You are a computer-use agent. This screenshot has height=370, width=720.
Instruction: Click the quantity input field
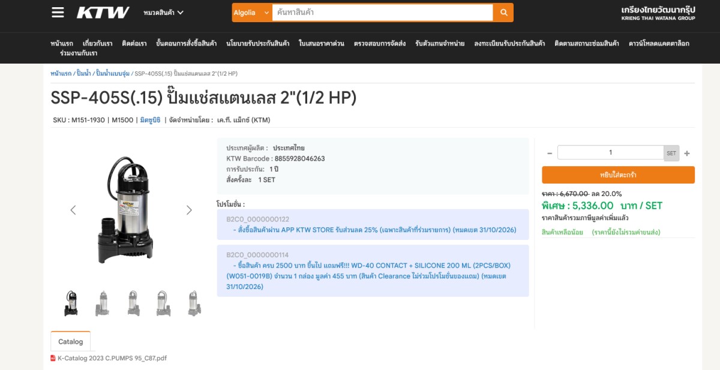tap(610, 152)
